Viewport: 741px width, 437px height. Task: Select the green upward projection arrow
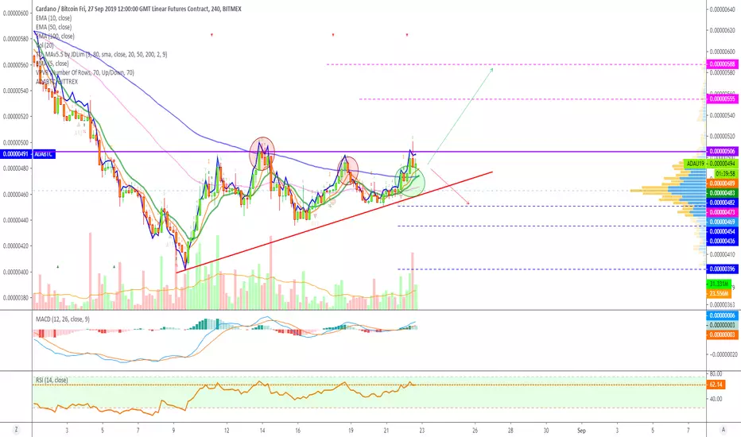[461, 116]
